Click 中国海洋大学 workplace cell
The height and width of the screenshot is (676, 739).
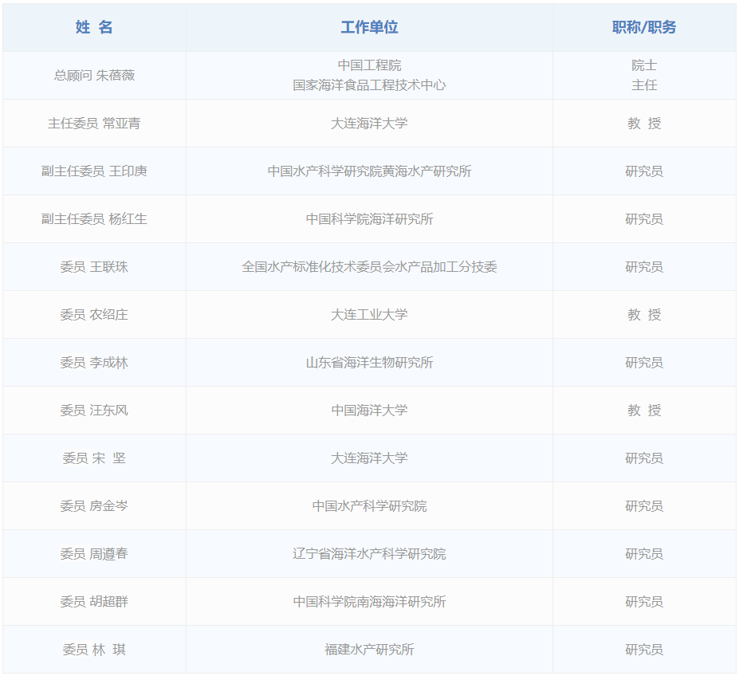[369, 410]
